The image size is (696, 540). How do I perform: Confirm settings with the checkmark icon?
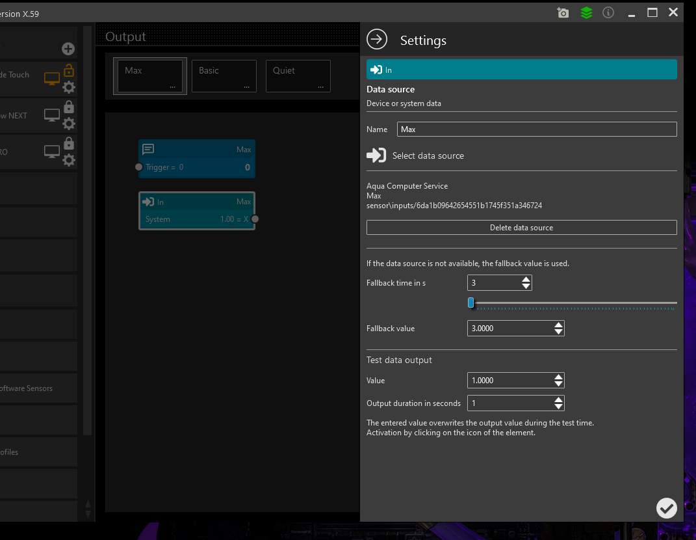[x=666, y=507]
